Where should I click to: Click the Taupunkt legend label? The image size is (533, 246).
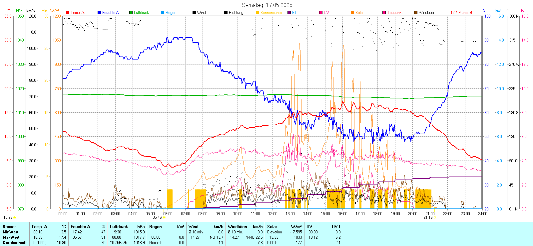click(395, 13)
